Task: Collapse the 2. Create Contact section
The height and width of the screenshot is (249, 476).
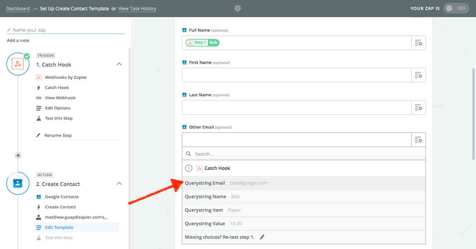Action: point(119,183)
